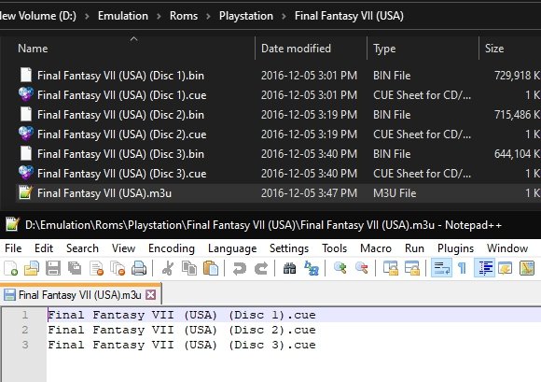Click the Disc 1.cue file icon
This screenshot has width=541, height=382.
(26, 94)
